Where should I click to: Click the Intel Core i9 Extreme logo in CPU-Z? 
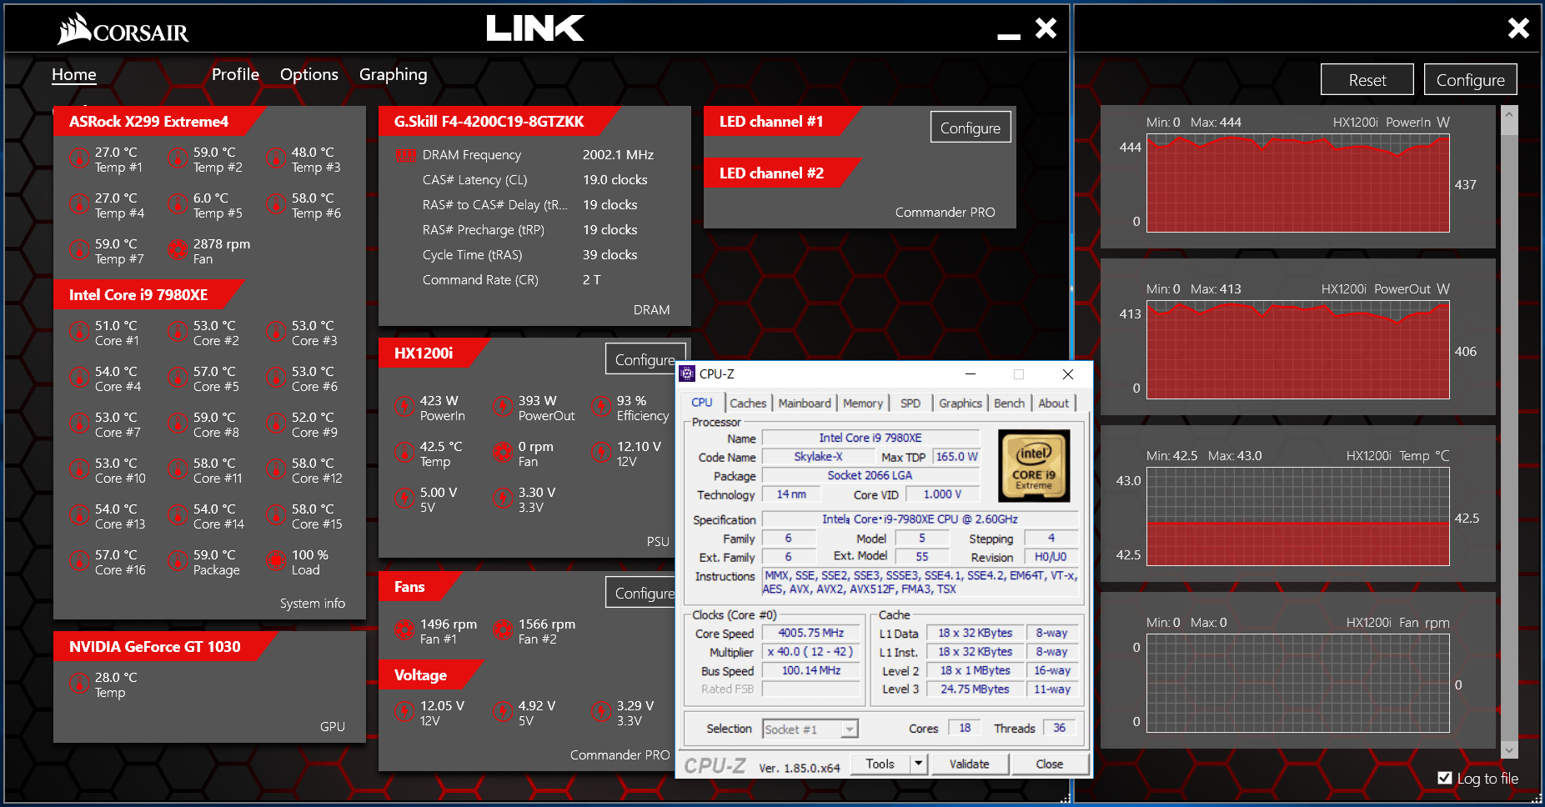(x=1034, y=466)
